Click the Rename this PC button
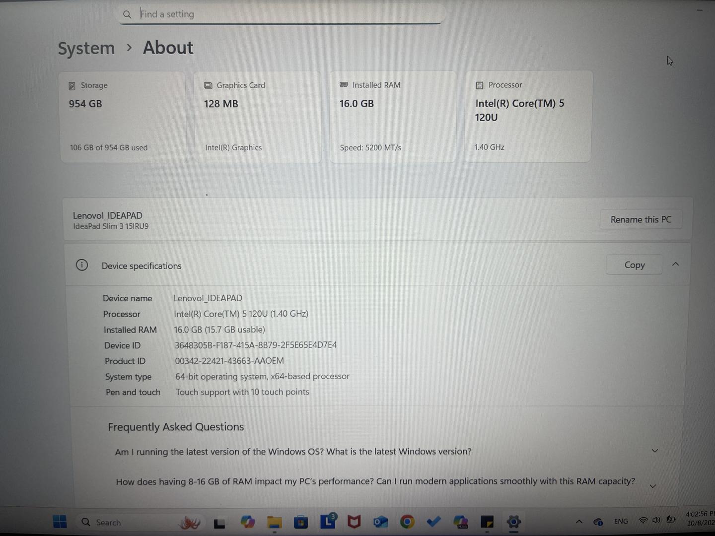Viewport: 715px width, 536px height. tap(641, 219)
